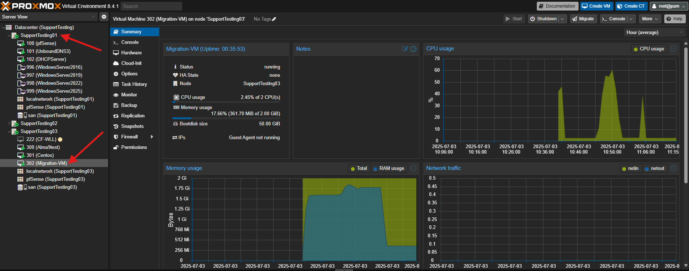Click the CPU usage progress bar
Viewport: 689px width, 271px height.
click(x=226, y=102)
